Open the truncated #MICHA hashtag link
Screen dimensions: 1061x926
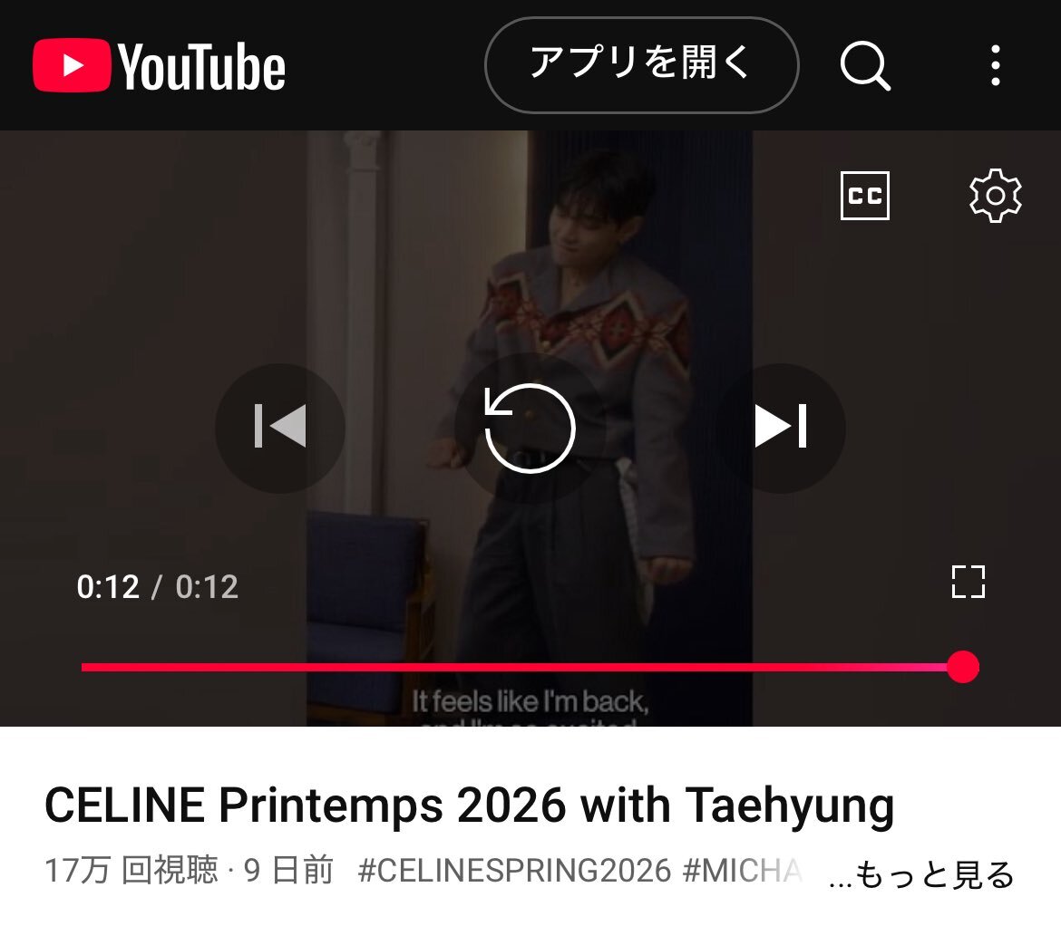[742, 871]
